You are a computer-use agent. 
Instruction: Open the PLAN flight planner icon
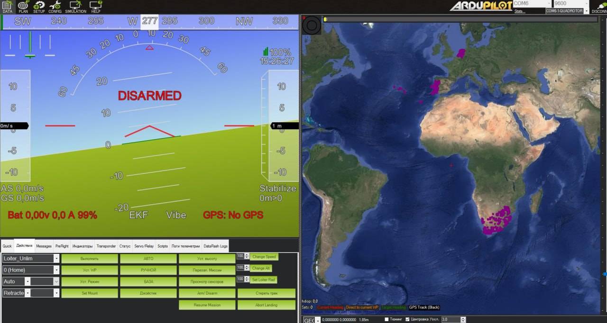coord(23,7)
